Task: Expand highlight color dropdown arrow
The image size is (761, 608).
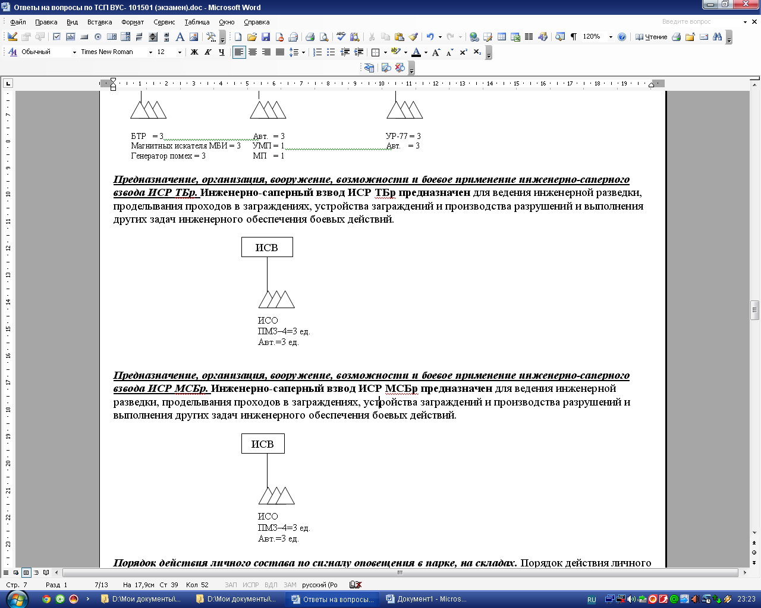Action: 405,52
